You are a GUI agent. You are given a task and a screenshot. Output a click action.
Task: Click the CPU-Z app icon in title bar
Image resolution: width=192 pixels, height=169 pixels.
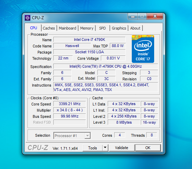point(28,18)
